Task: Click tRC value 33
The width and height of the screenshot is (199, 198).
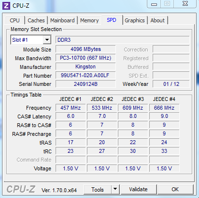Action: point(164,151)
